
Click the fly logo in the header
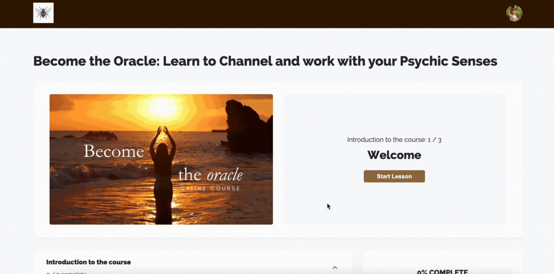43,13
